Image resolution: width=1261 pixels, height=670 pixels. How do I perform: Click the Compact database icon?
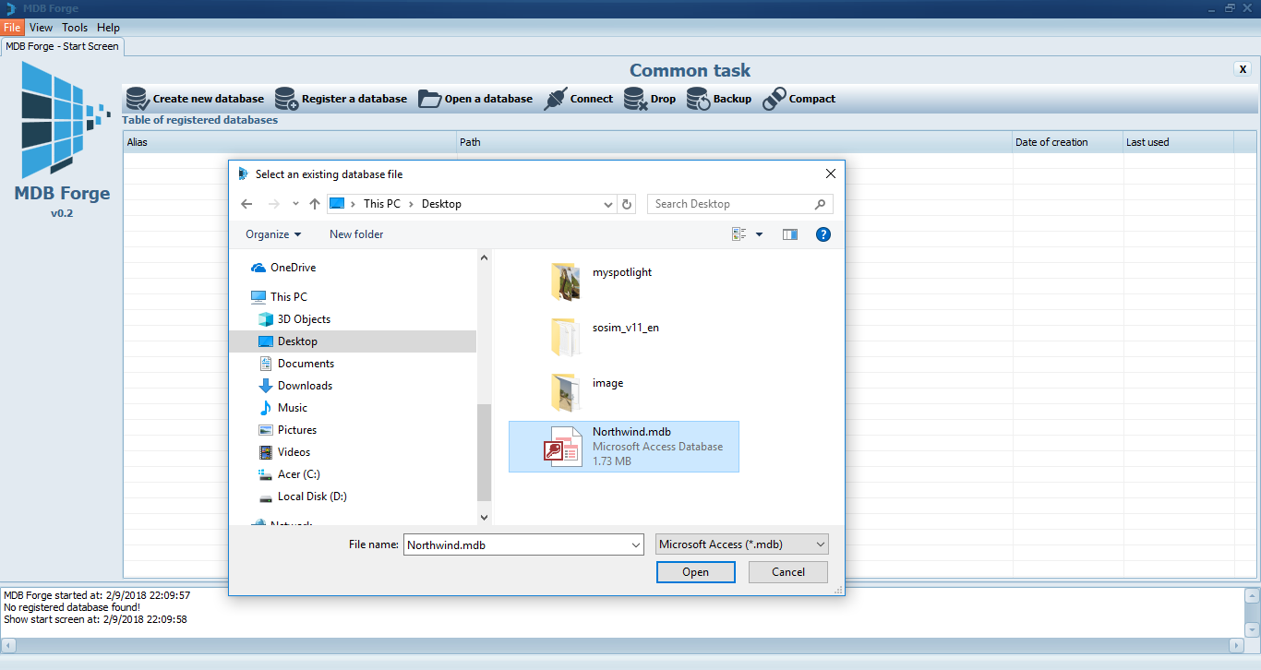pyautogui.click(x=774, y=99)
